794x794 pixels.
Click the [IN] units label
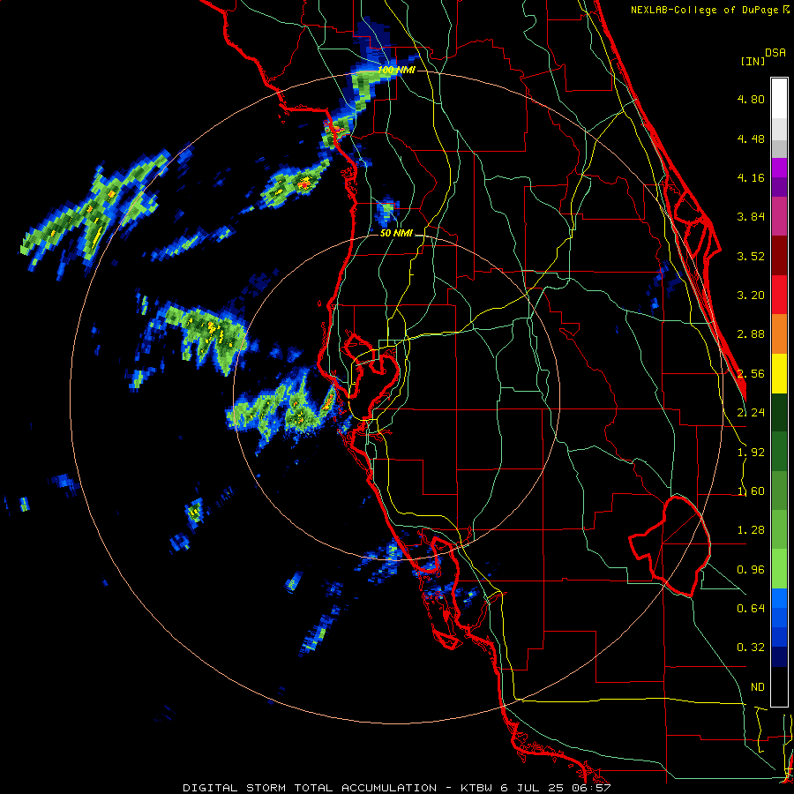753,61
